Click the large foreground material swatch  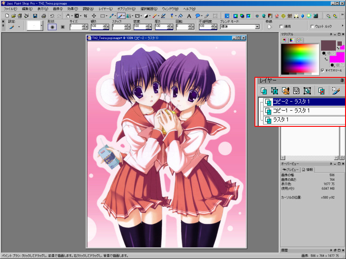[x=328, y=45]
